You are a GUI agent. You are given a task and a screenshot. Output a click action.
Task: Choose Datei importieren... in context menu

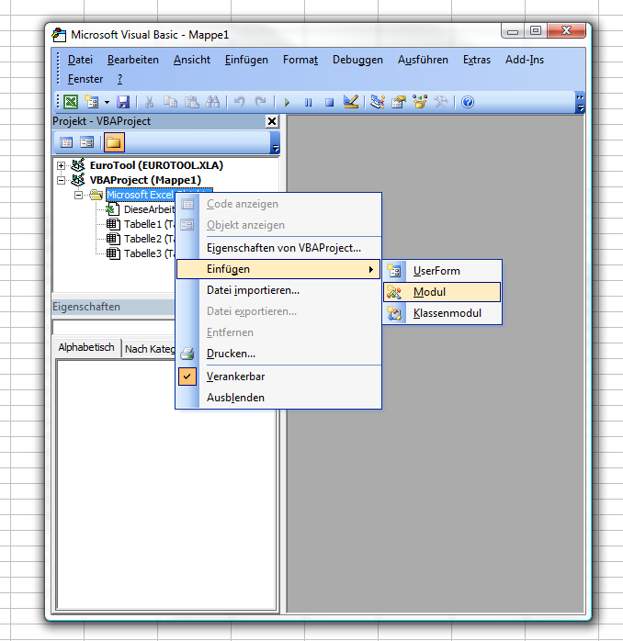click(x=278, y=290)
